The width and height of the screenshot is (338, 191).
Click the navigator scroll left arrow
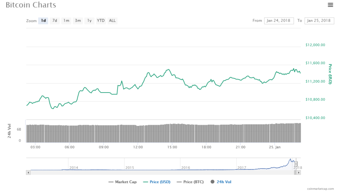(28, 172)
